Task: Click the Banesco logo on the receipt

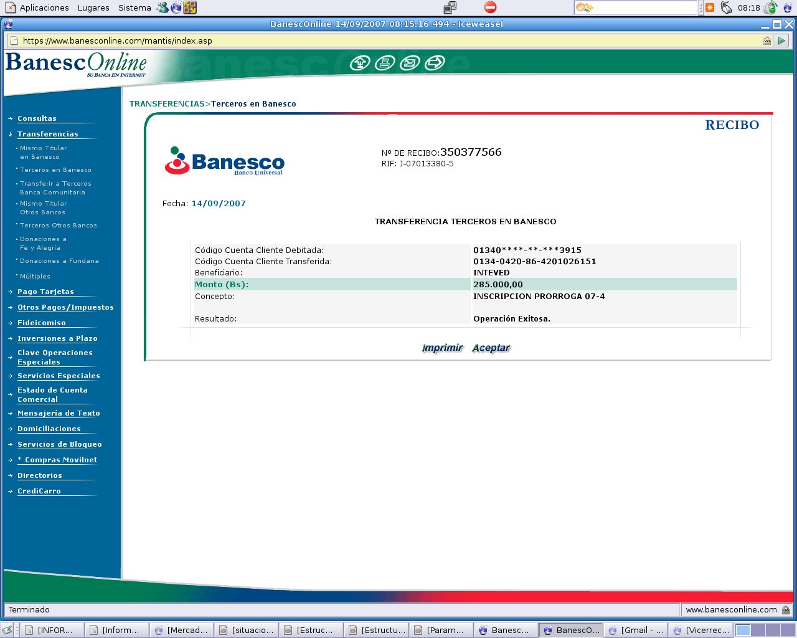Action: tap(224, 161)
